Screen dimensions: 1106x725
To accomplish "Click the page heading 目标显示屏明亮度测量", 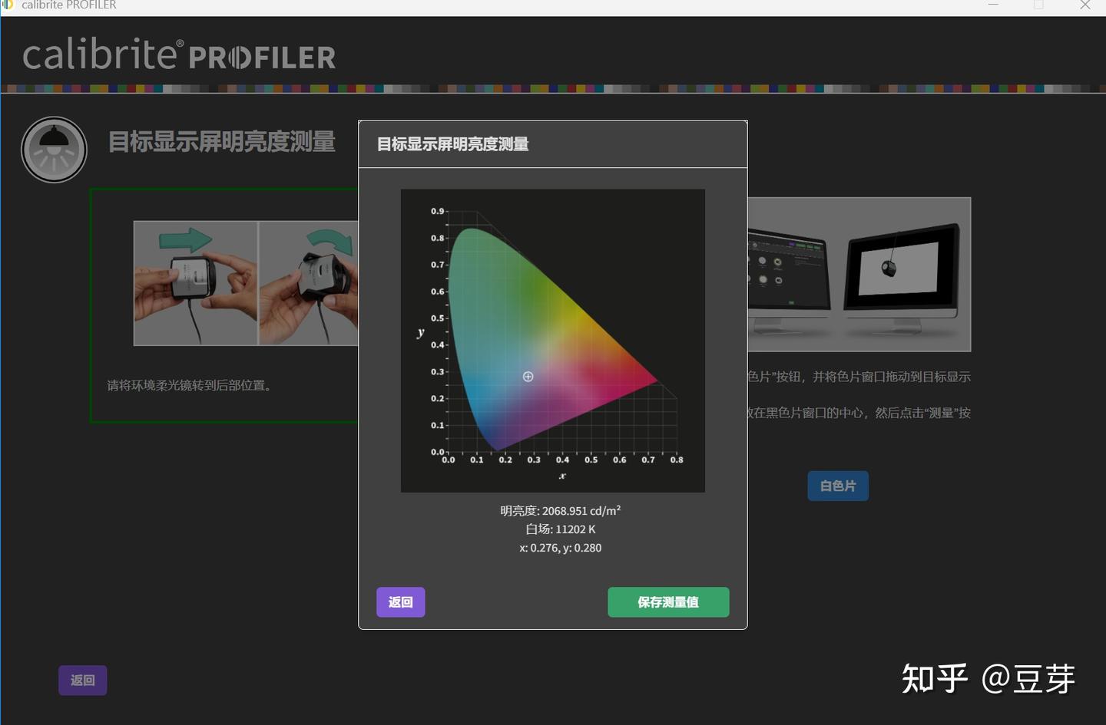I will pos(222,142).
